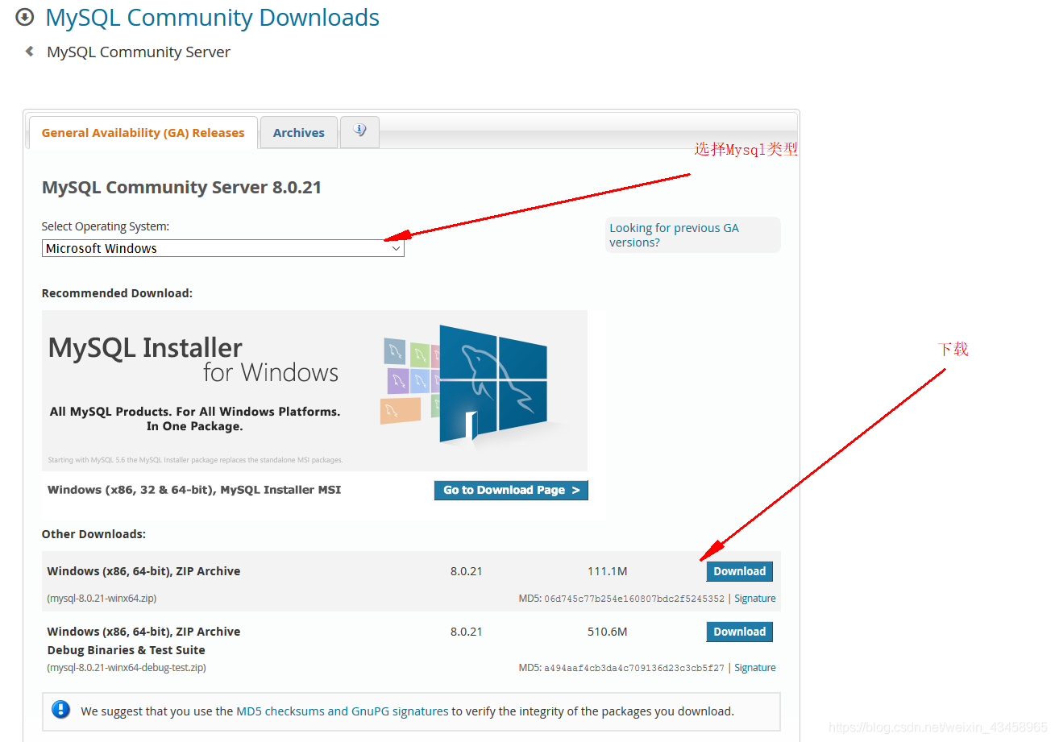Click the download circle icon beside page title
The width and height of the screenshot is (1055, 742).
coord(25,17)
